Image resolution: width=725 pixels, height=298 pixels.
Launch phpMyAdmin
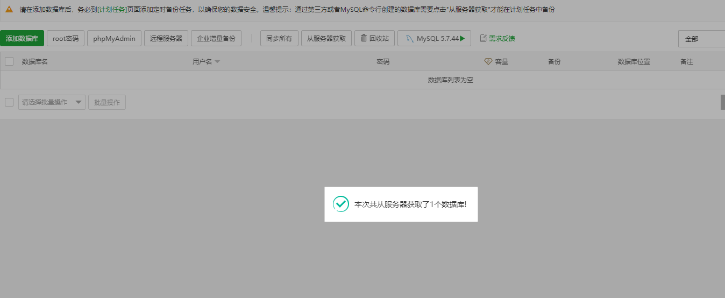coord(114,39)
